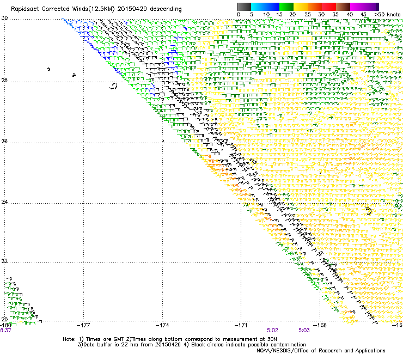Click the yellow 20-25 knots legend swatch
403x354 pixels.
coord(301,7)
